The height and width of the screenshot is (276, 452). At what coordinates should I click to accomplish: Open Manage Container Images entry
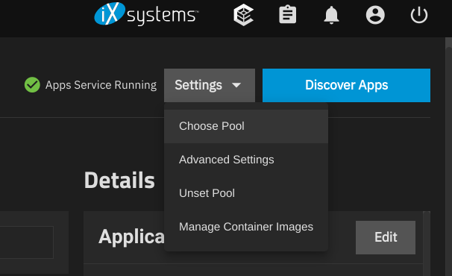coord(246,227)
